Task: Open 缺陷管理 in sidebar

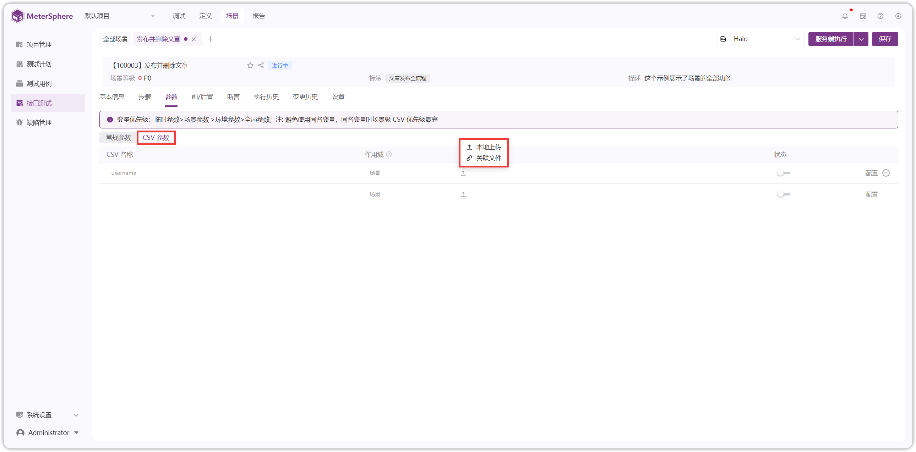Action: (48, 123)
